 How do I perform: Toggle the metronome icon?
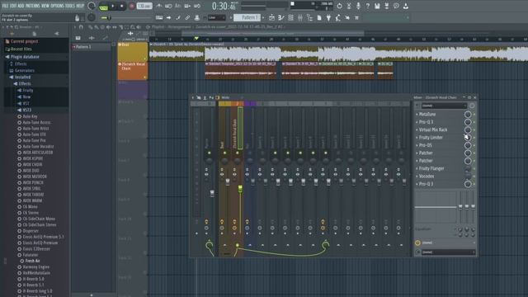coord(159,6)
